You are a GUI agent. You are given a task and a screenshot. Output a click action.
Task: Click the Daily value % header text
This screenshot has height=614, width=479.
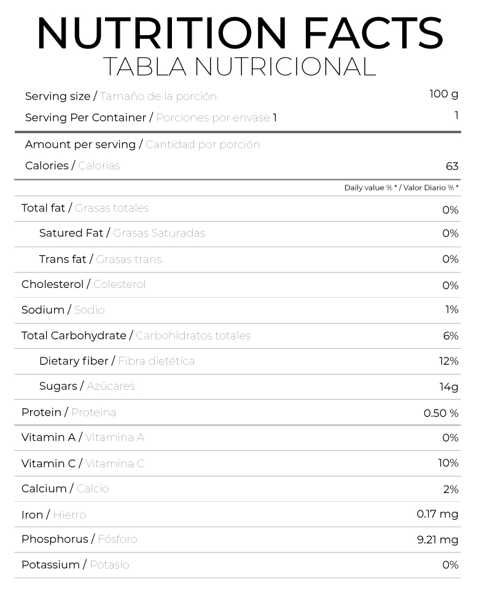point(402,187)
